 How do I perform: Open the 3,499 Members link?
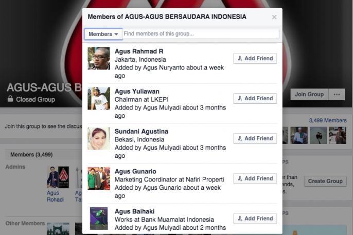pyautogui.click(x=328, y=120)
